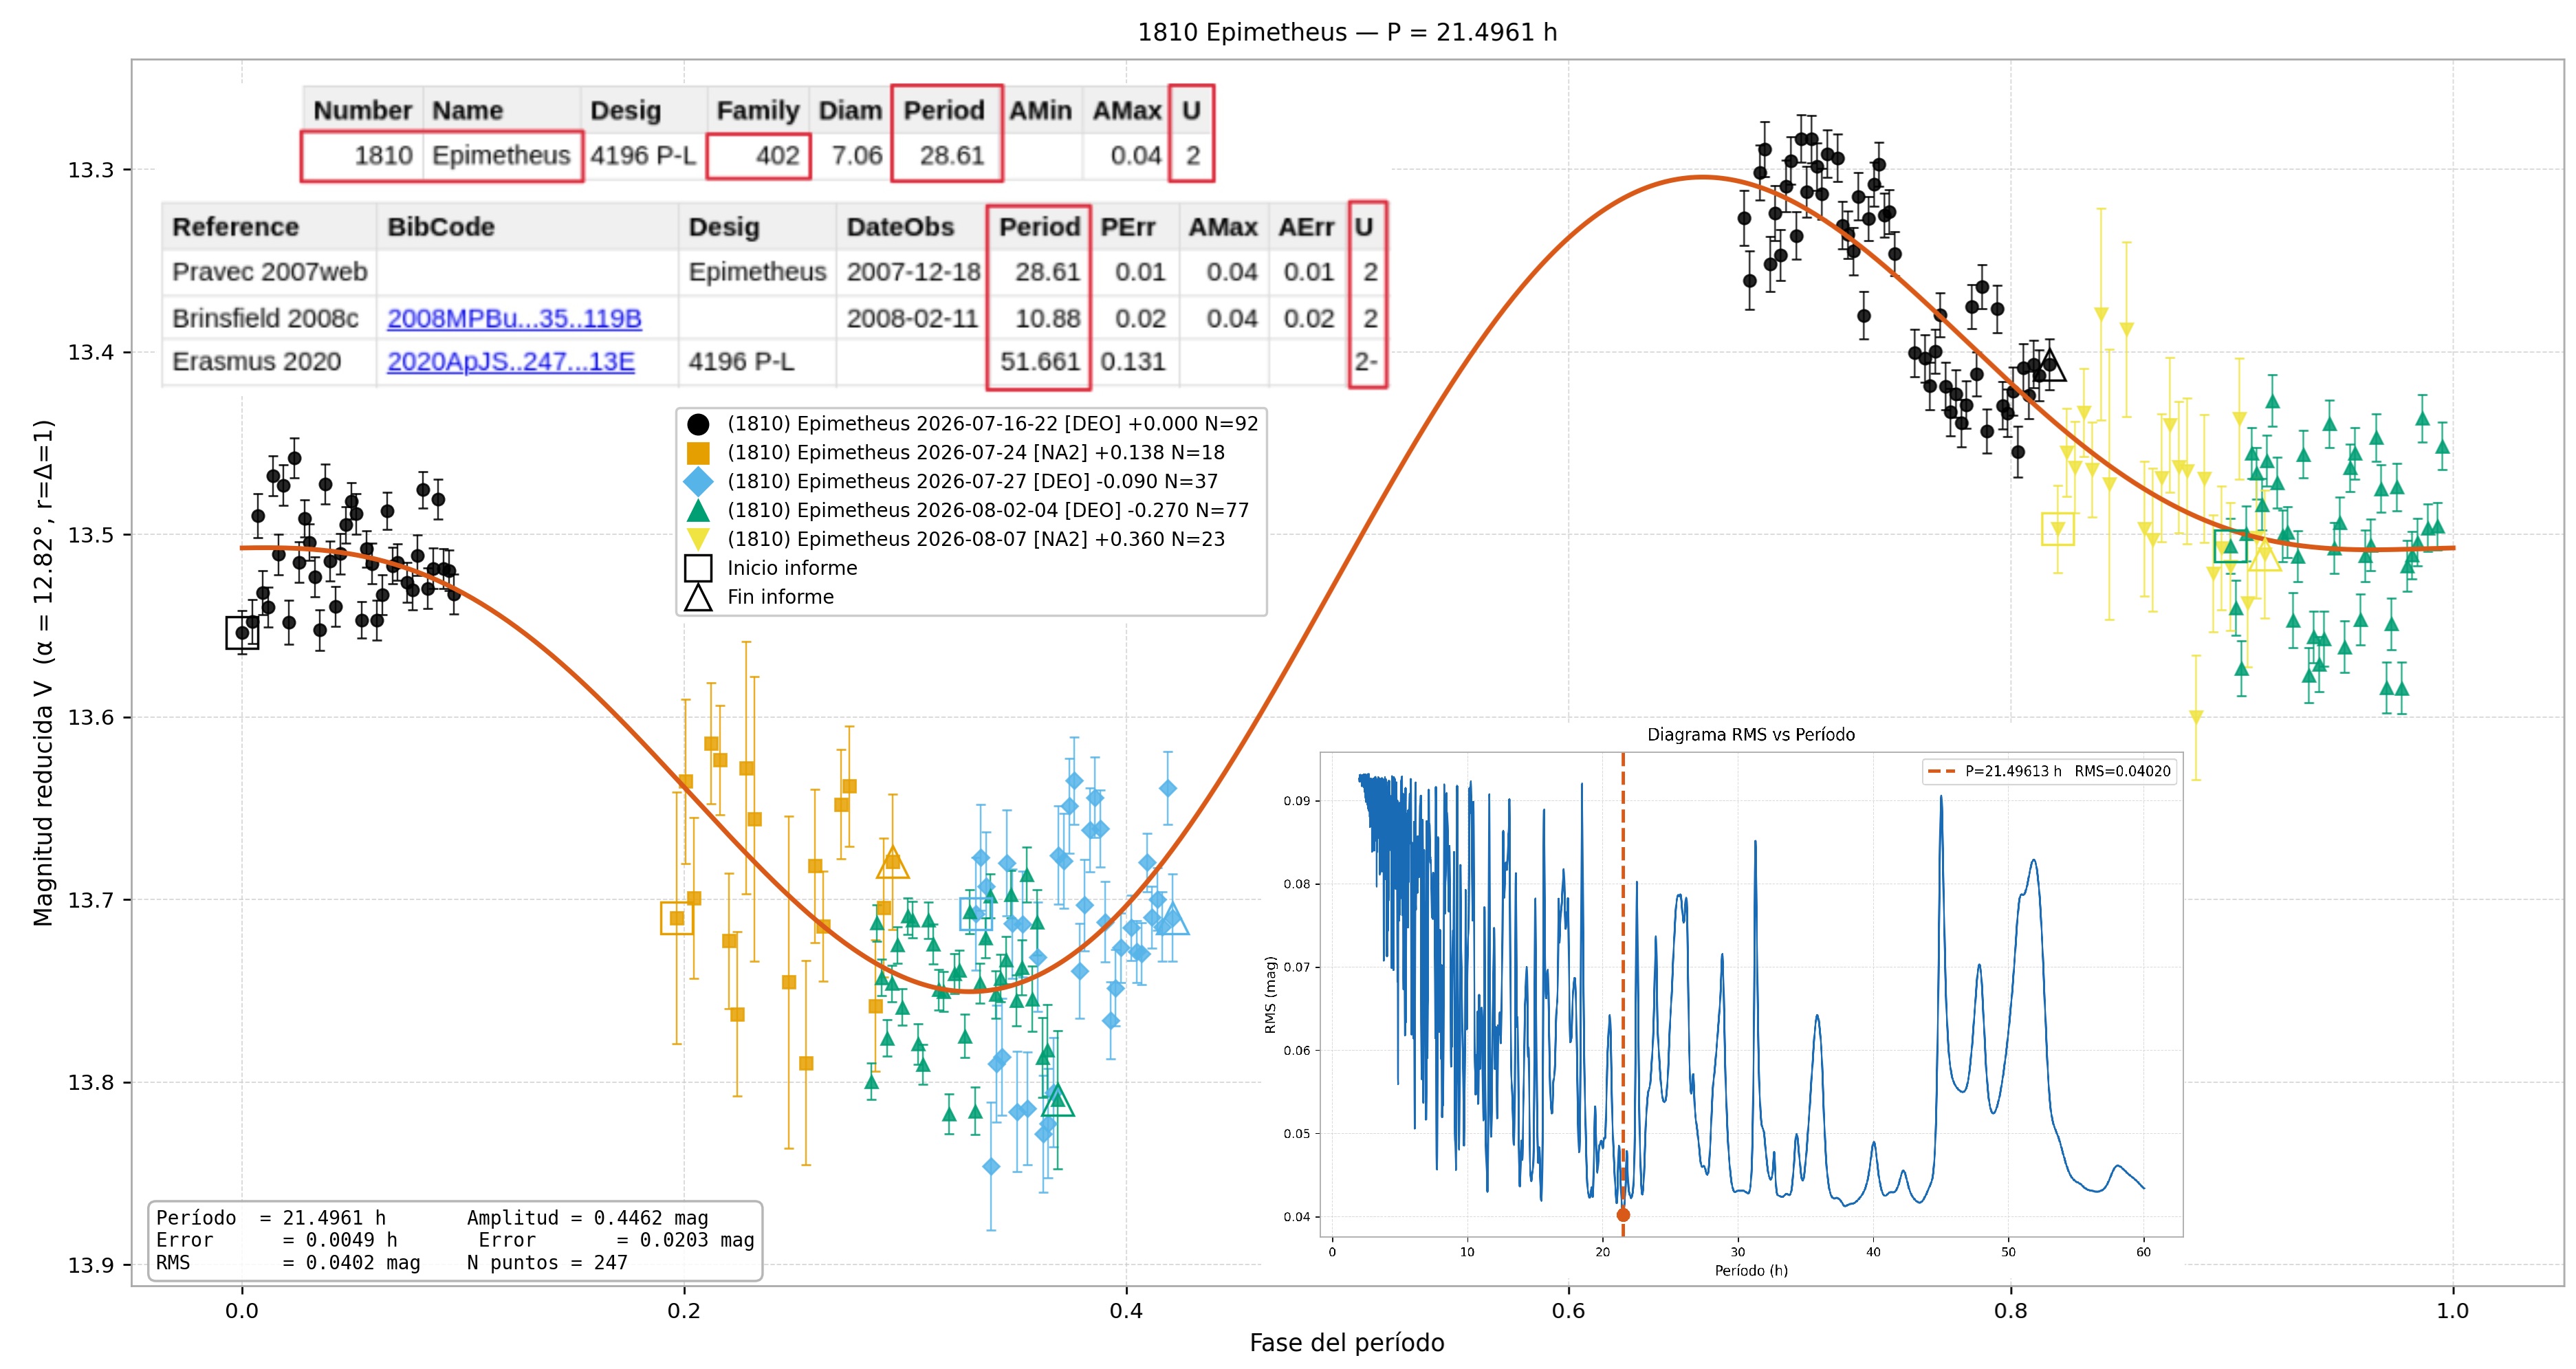
Task: Click the Fin informe triangle legend symbol
Action: [x=698, y=597]
